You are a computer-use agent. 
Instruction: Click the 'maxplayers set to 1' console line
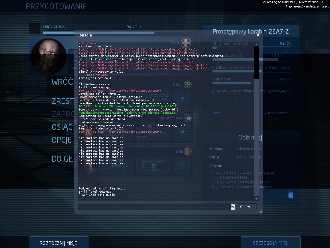click(95, 78)
